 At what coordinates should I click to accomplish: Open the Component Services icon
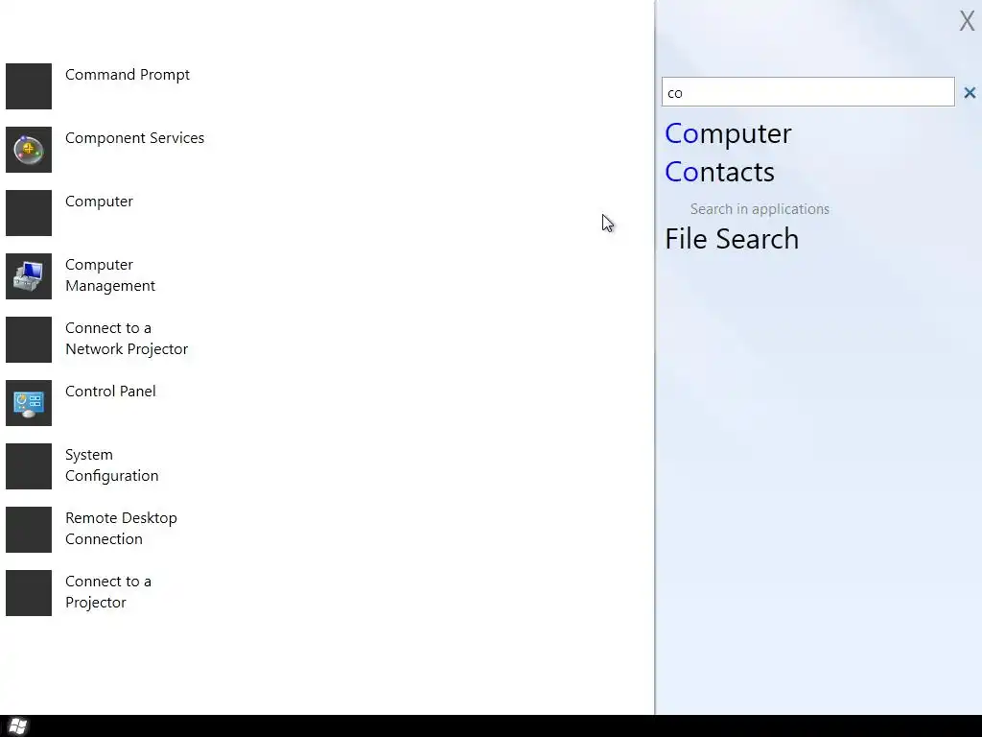29,150
